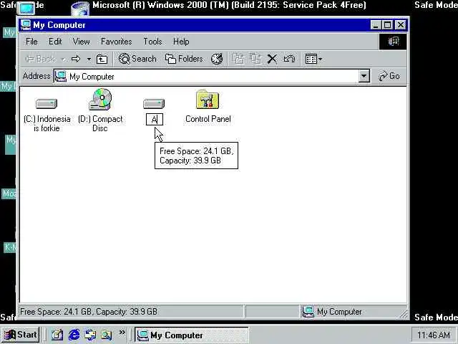Expand the Forward history dropdown arrow
Screen dimensions: 458x344
pyautogui.click(x=89, y=59)
